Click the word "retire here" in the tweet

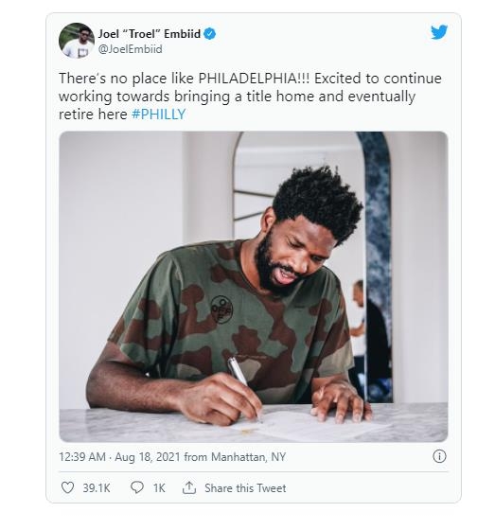pos(93,115)
